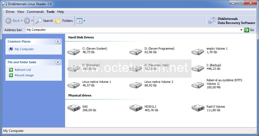This screenshot has width=259, height=136.
Task: Click the Forward arrow icon
Action: pos(27,21)
